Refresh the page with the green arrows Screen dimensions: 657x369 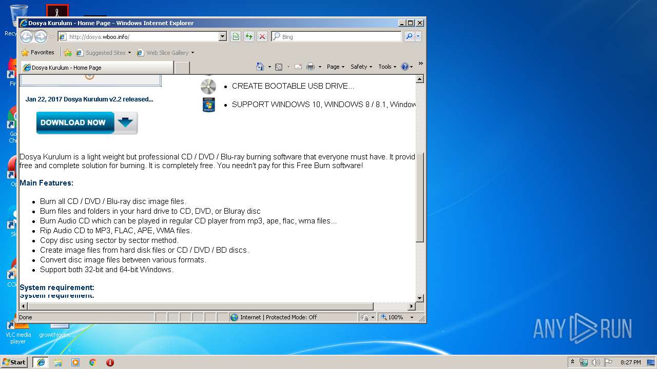249,36
